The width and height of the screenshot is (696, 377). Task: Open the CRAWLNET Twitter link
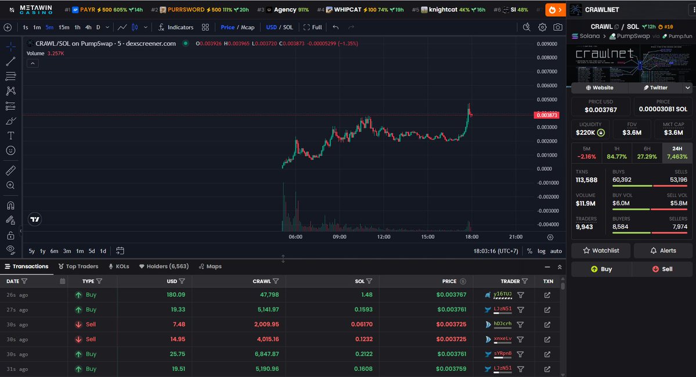click(655, 88)
